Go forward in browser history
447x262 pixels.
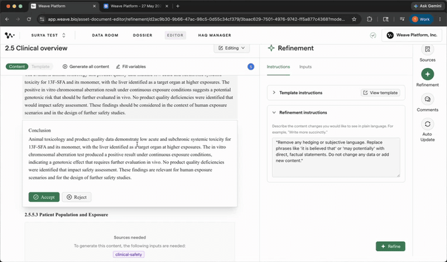tap(18, 19)
